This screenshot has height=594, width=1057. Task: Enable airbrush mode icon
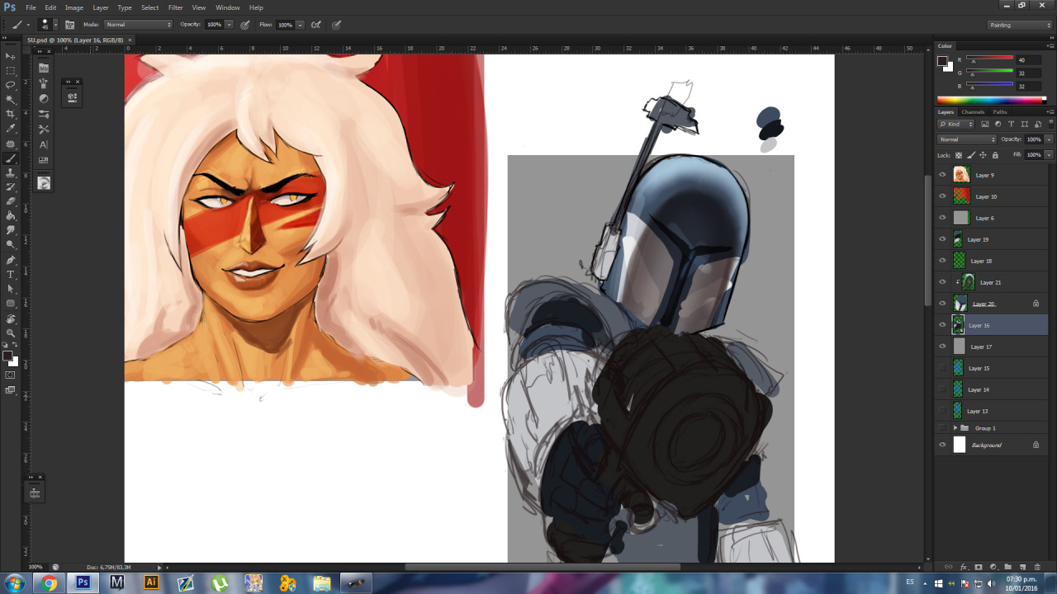point(315,25)
